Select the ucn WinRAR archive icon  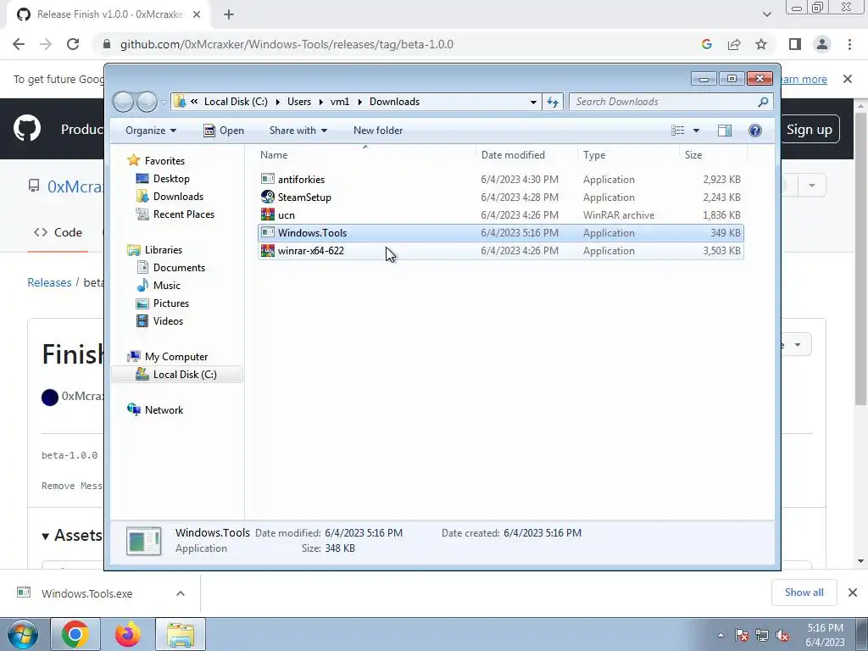(x=267, y=214)
